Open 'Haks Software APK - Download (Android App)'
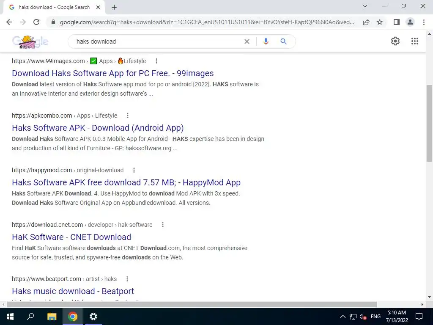This screenshot has width=433, height=325. (98, 128)
